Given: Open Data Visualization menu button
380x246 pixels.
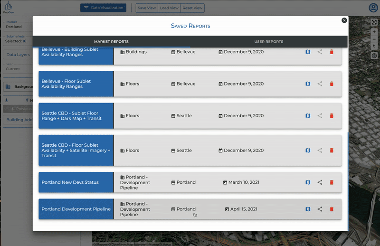Looking at the screenshot, I should click(103, 8).
